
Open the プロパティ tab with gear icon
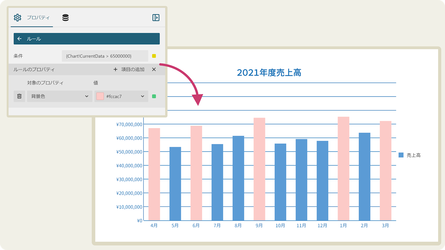click(x=32, y=17)
